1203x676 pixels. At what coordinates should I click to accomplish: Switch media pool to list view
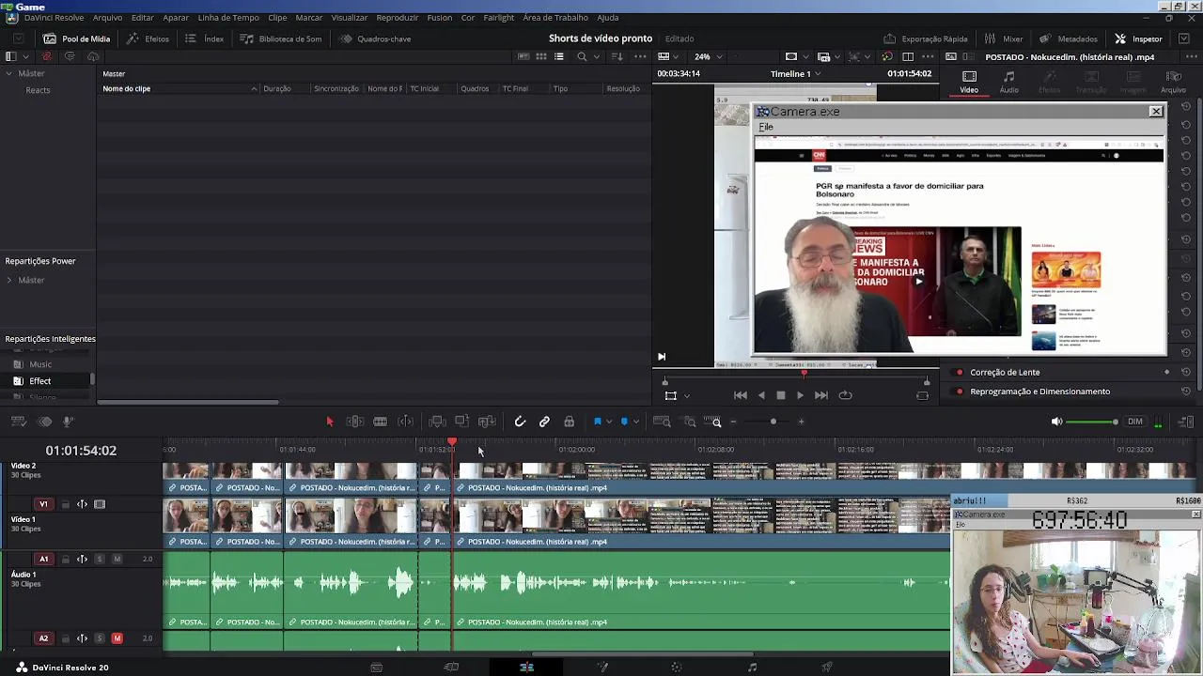point(559,56)
